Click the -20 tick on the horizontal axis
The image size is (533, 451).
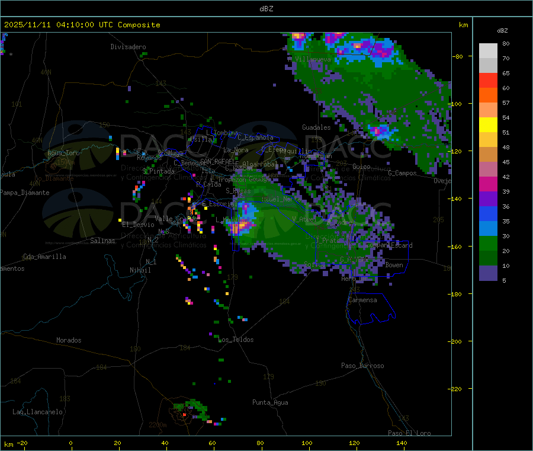pyautogui.click(x=23, y=443)
